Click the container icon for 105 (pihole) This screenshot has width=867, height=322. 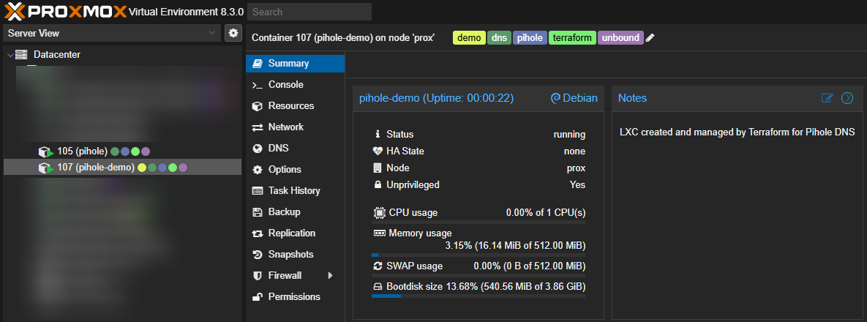point(47,151)
